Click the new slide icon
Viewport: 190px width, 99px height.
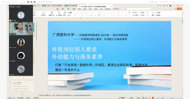[x=52, y=13]
